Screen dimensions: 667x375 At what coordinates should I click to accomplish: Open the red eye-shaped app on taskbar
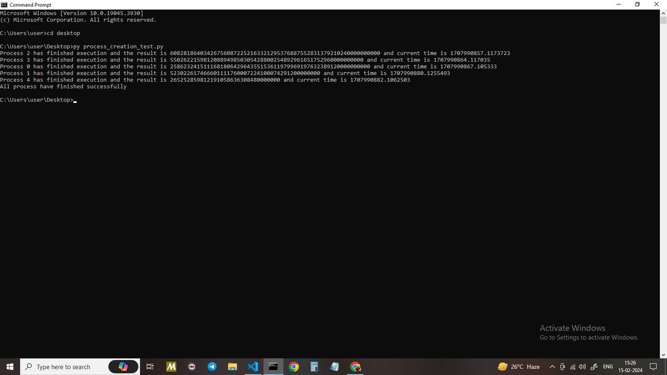pyautogui.click(x=192, y=367)
